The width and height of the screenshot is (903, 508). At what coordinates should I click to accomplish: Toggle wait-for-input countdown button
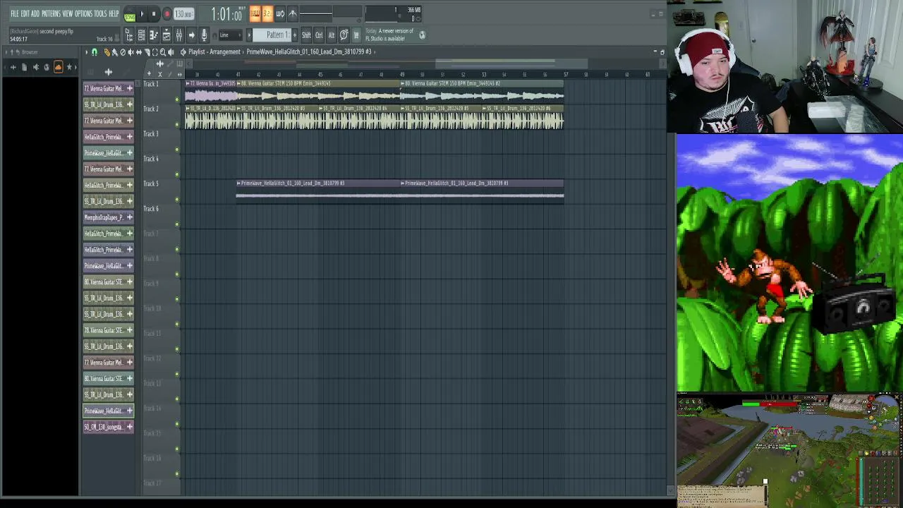267,13
